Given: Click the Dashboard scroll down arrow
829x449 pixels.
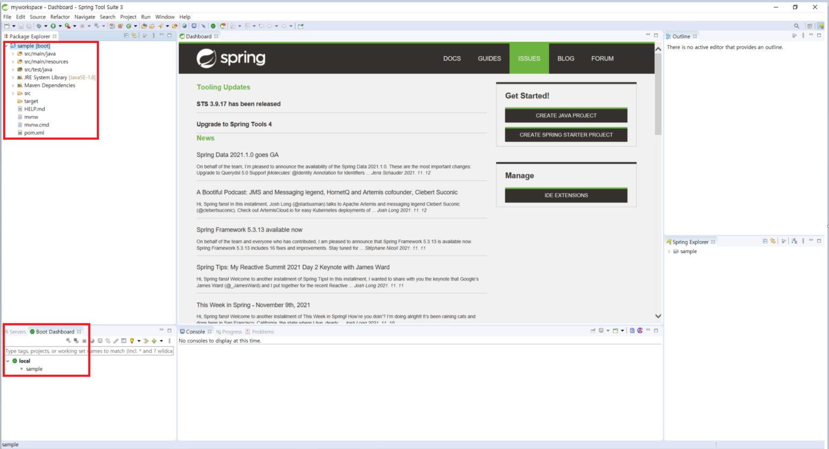Looking at the screenshot, I should [658, 316].
